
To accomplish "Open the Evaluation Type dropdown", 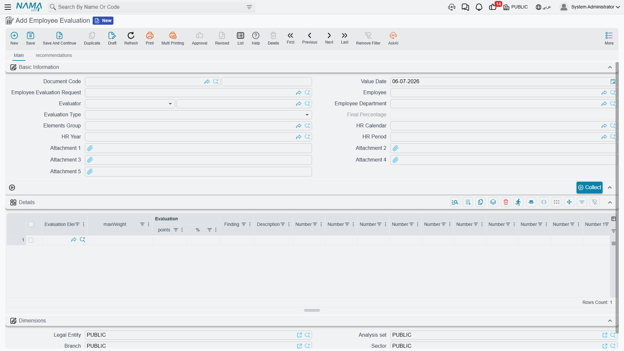I will pos(307,115).
